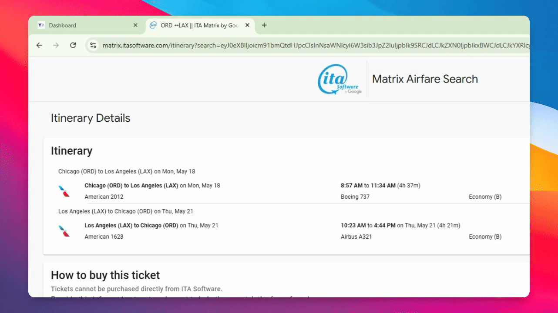Screen dimensions: 558x313
Task: Click "Economy (B)" in the Boeing 737 row
Action: pyautogui.click(x=485, y=197)
